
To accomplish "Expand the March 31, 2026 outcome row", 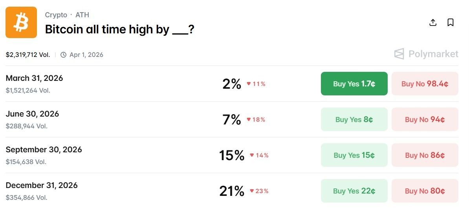I will (35, 78).
